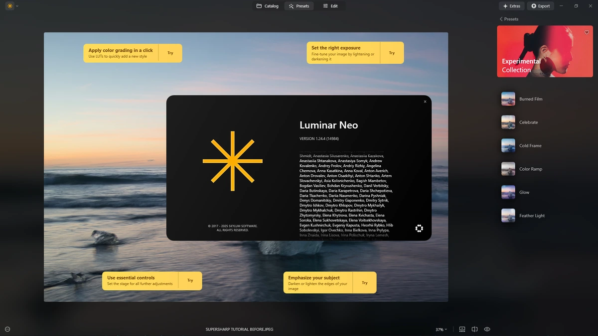Screen dimensions: 598x336
Task: Go back using the Presets chevron
Action: click(501, 19)
